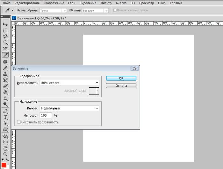Choose the Horizontal Type tool
The width and height of the screenshot is (223, 169).
coord(5,117)
